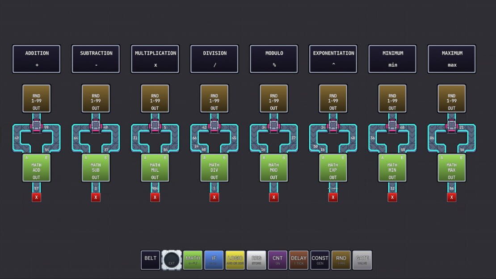Viewport: 496px width, 279px height.
Task: Click the DIVISION / label panel
Action: (x=214, y=59)
